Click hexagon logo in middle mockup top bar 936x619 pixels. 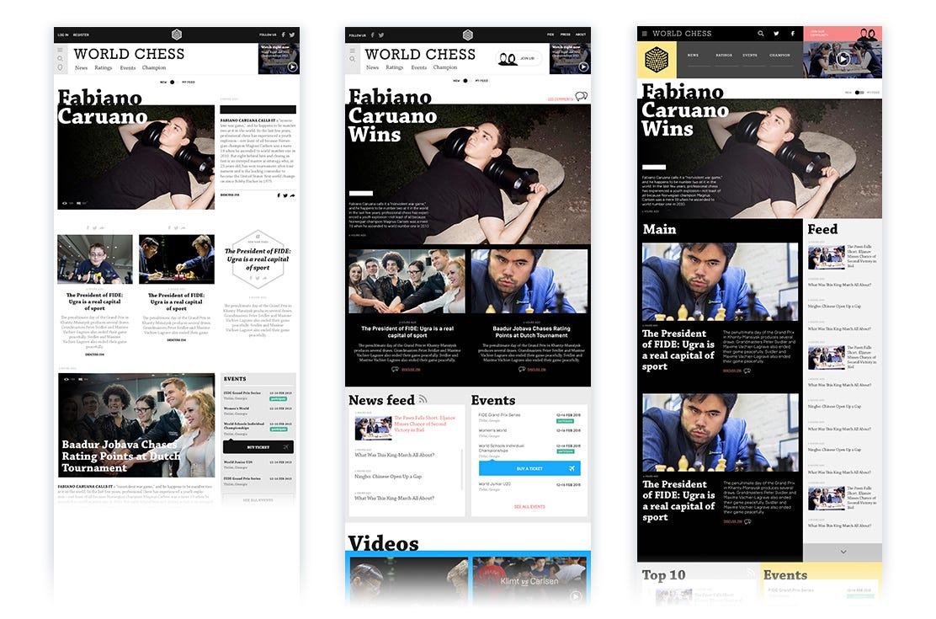point(468,35)
